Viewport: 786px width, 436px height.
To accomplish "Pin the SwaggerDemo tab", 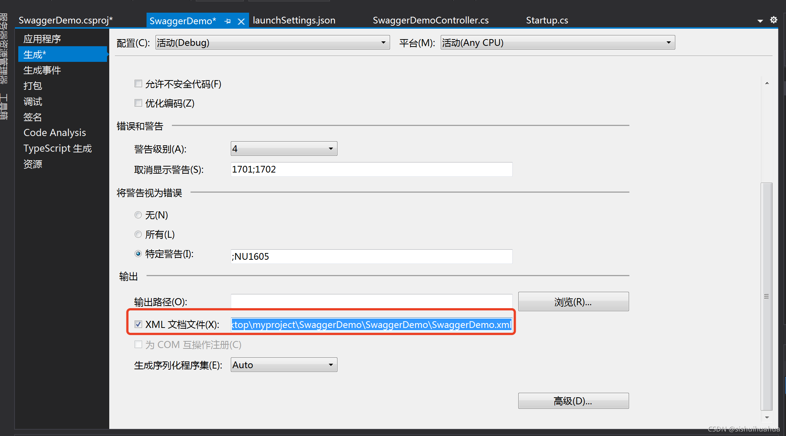I will tap(227, 21).
